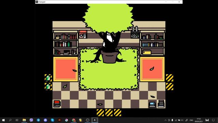Viewport: 218px width, 123px height.
Task: Open File Explorer from the taskbar
Action: tap(24, 120)
